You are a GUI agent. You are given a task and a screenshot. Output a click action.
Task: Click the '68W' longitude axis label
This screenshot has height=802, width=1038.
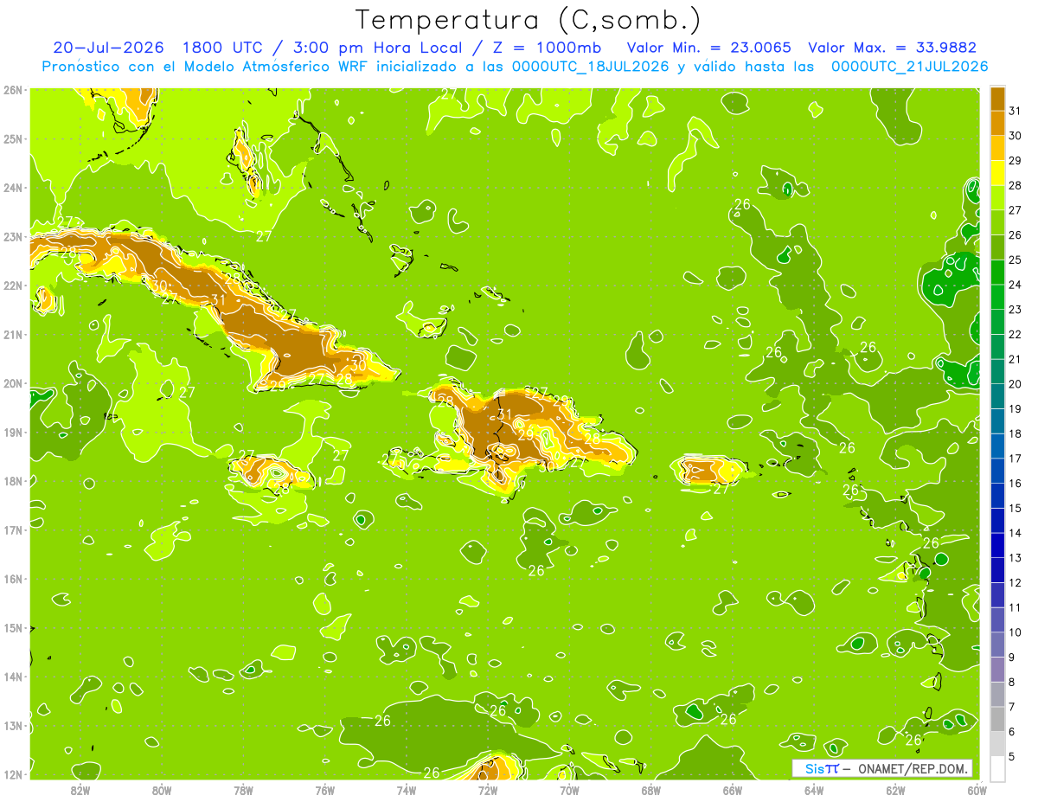coord(650,791)
